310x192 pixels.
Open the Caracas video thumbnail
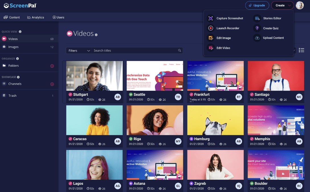(x=95, y=120)
